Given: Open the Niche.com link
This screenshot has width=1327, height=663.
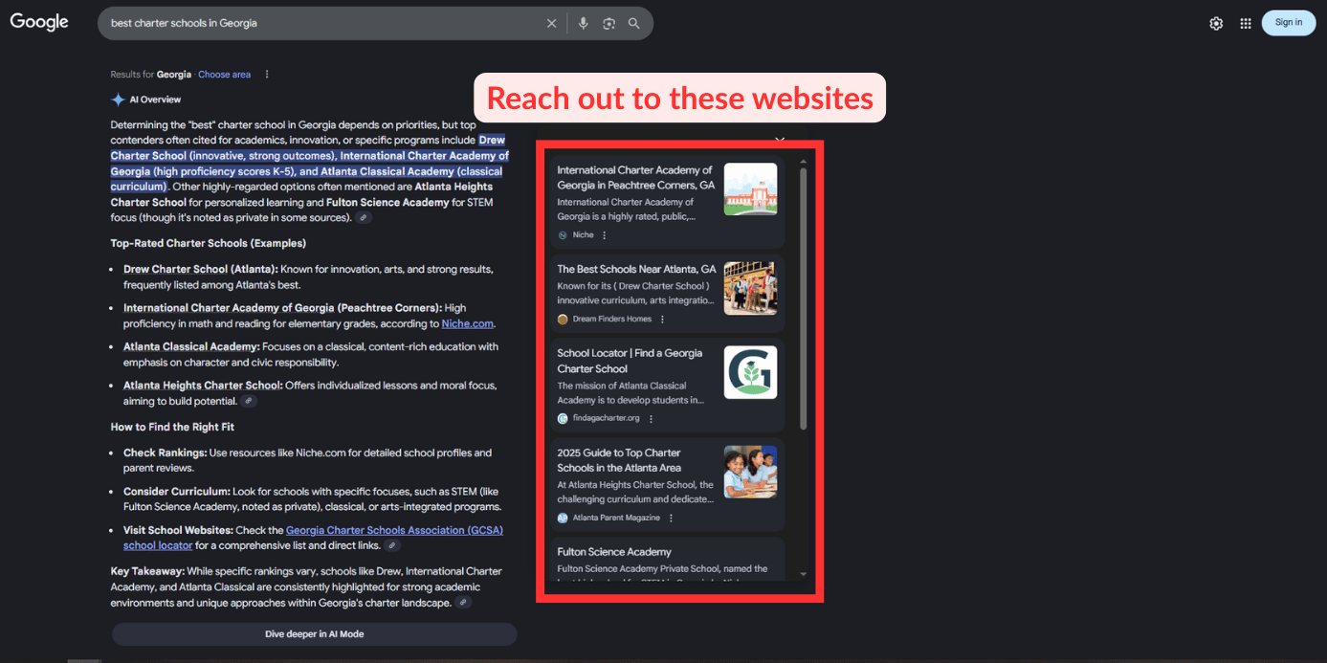Looking at the screenshot, I should tap(467, 323).
